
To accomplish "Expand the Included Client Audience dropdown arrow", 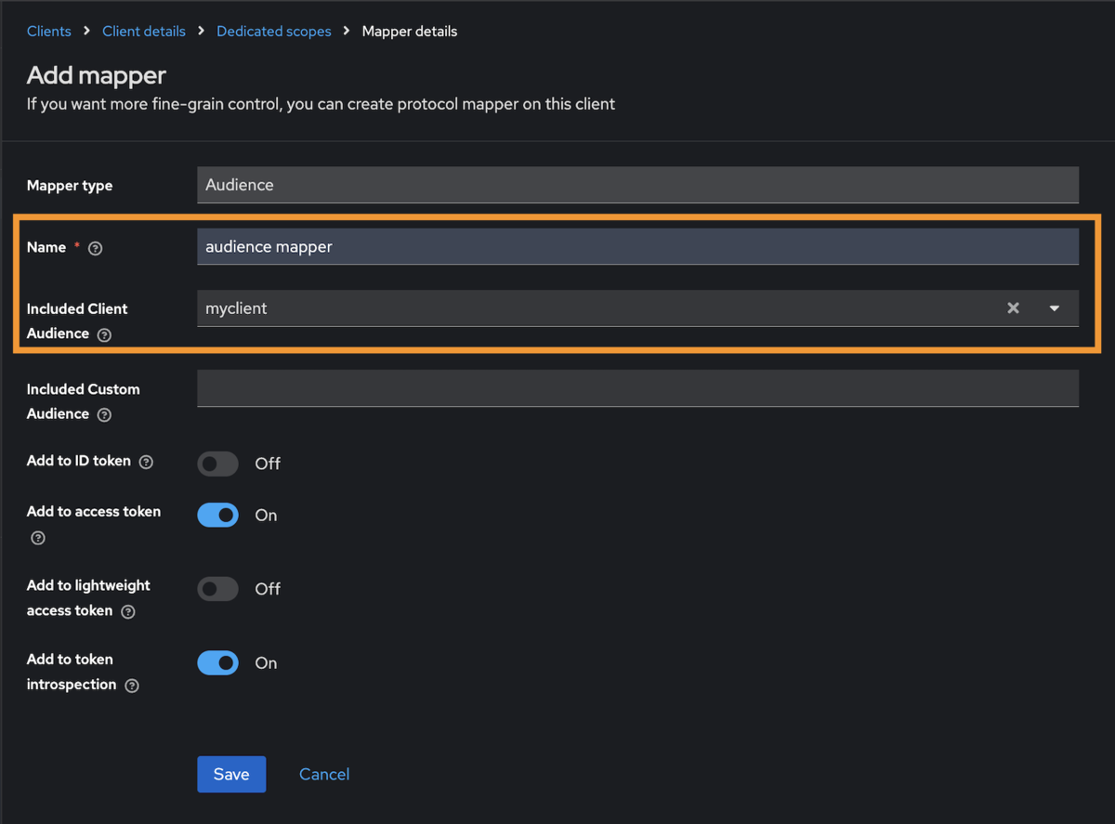I will coord(1055,308).
